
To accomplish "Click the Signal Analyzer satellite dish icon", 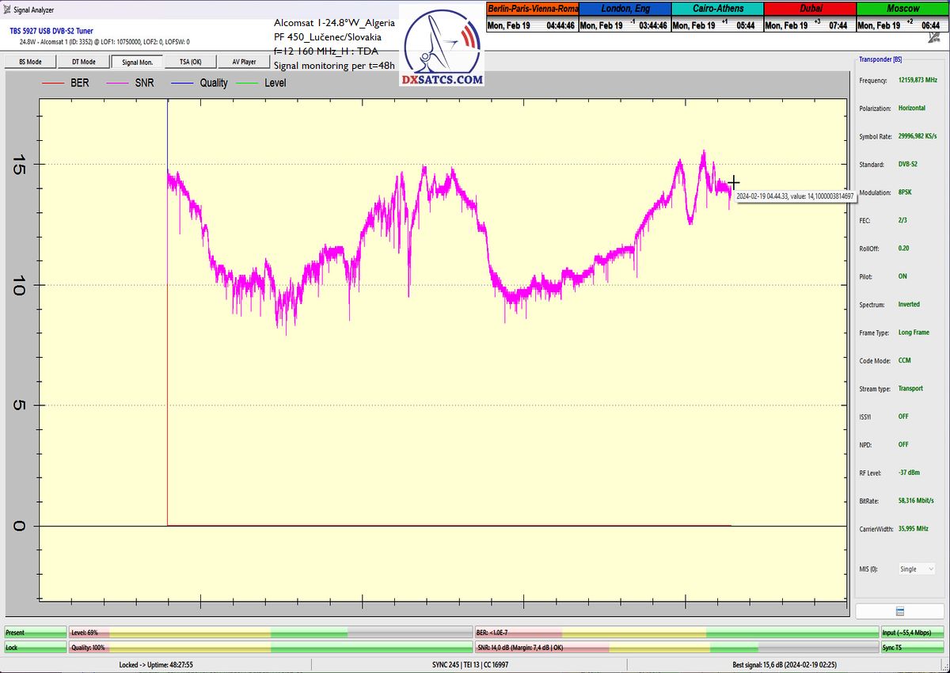I will [x=7, y=10].
